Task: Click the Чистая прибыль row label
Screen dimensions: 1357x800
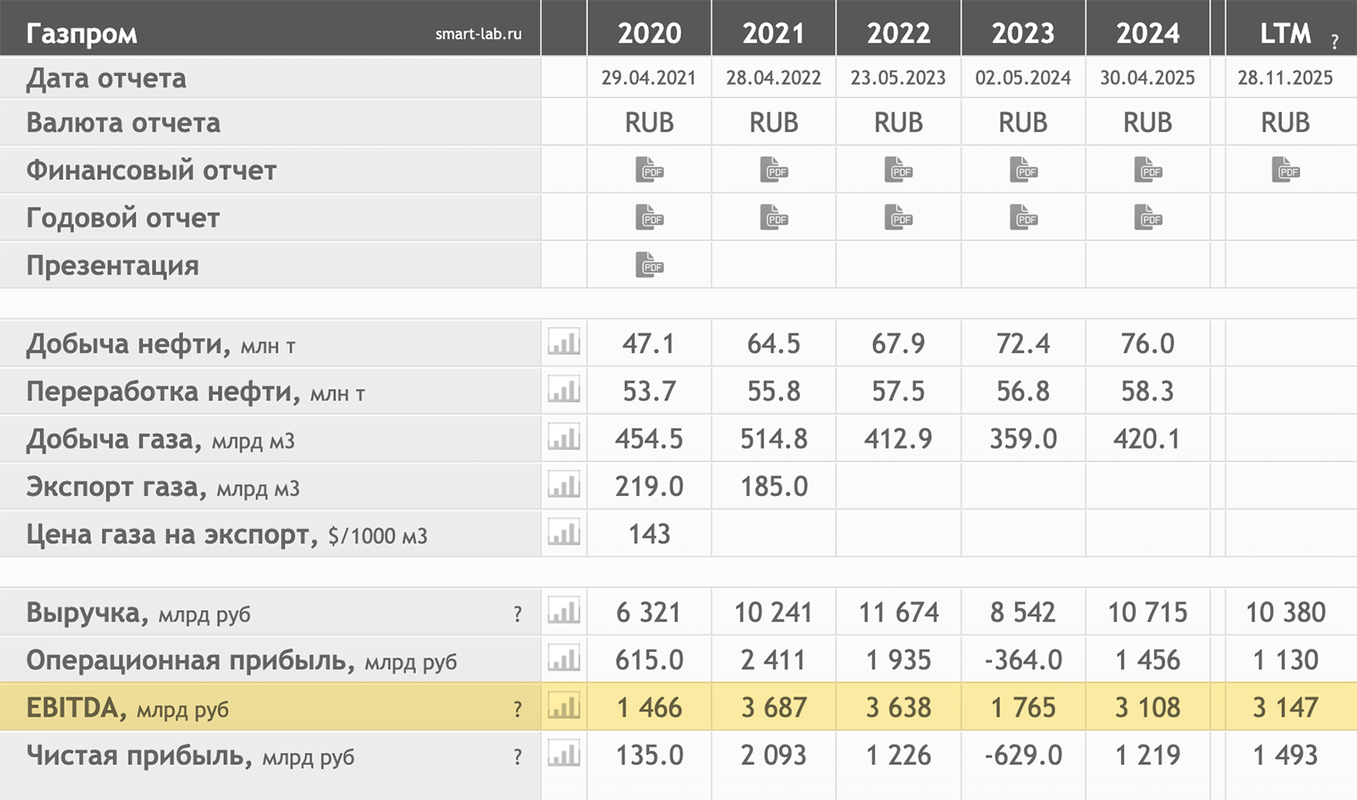Action: 190,756
